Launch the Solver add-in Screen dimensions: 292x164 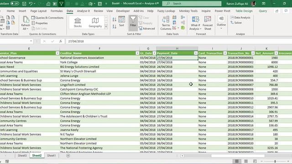(x=236, y=23)
